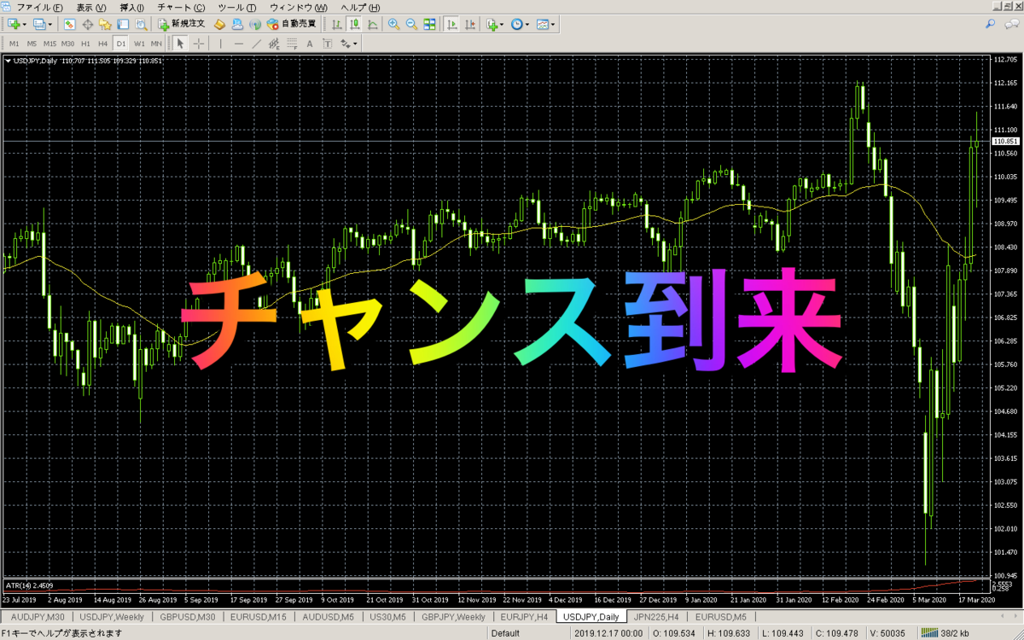Click the Default profile status field
The image size is (1024, 640).
pos(505,633)
